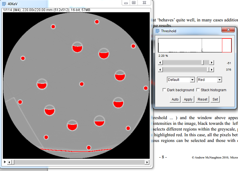Click the Set button

[215, 99]
